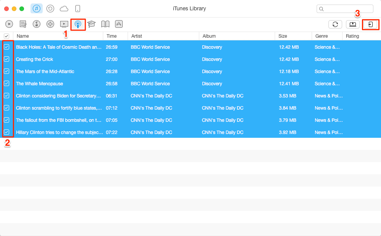Click the 3.53 MB size cell
The height and width of the screenshot is (236, 381).
pyautogui.click(x=287, y=96)
